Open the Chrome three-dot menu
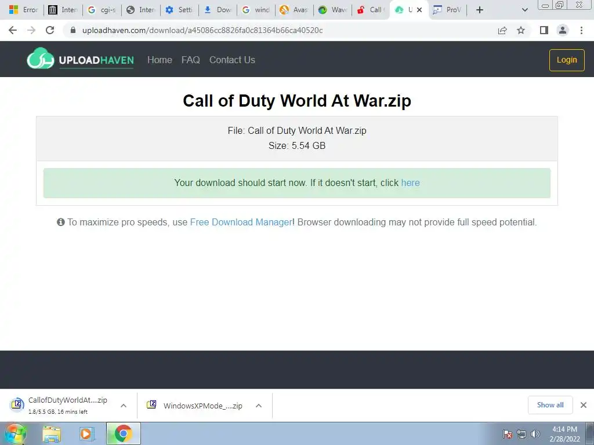Image resolution: width=594 pixels, height=445 pixels. [x=581, y=30]
